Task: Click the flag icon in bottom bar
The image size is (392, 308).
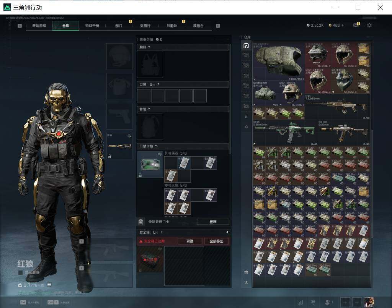Action: [313, 302]
